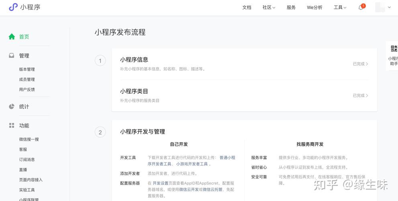The image size is (398, 201).
Task: Click the 自己开发 column heading
Action: 179,144
